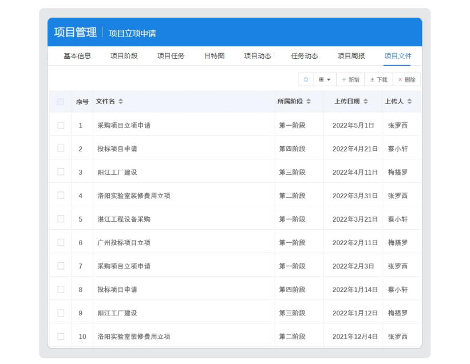470x364 pixels.
Task: Sort the table by 上传人 column
Action: click(x=409, y=101)
